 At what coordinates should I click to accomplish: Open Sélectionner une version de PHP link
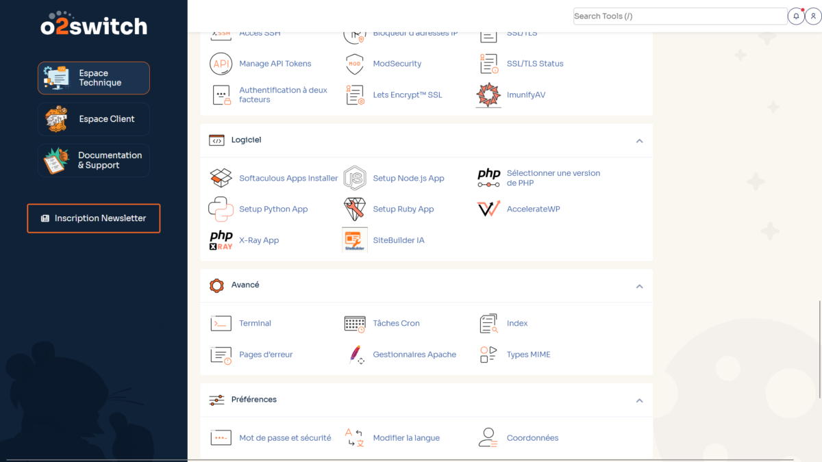(x=553, y=178)
